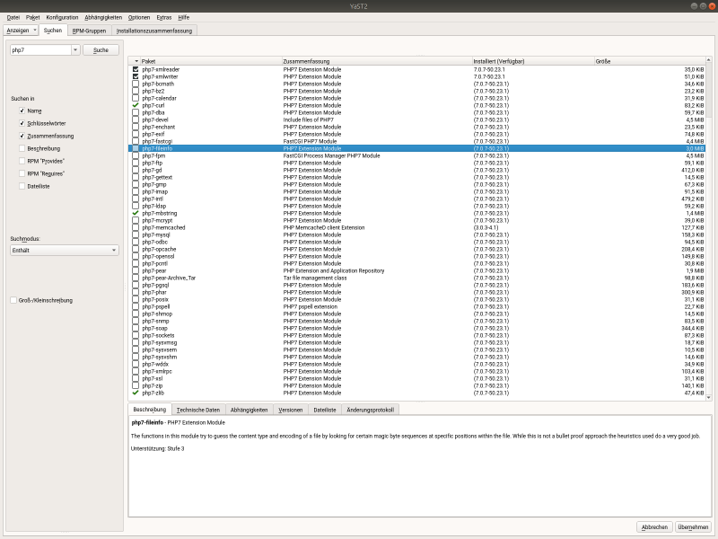
Task: Show the Abhängigkeiten details tab
Action: tap(250, 410)
